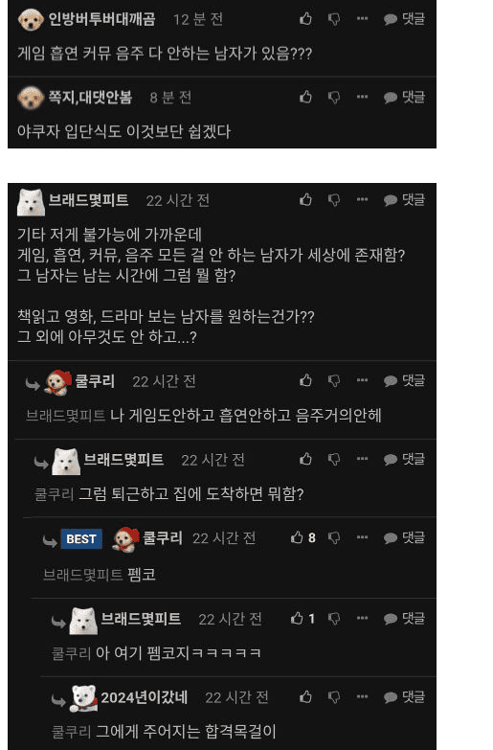This screenshot has width=493, height=750.
Task: Click the speech bubble icon on 2024년이갔네's comment
Action: (x=391, y=697)
